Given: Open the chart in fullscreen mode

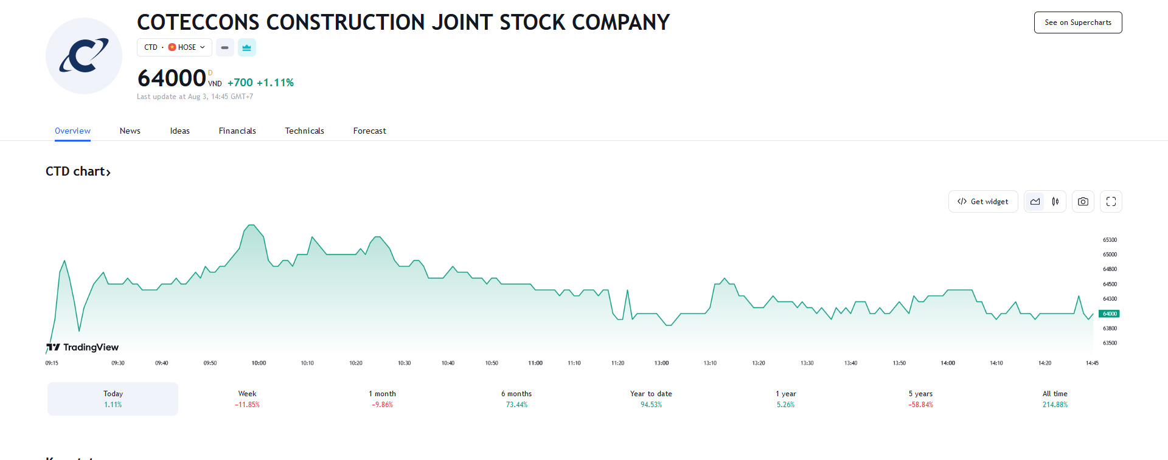Looking at the screenshot, I should [x=1111, y=202].
